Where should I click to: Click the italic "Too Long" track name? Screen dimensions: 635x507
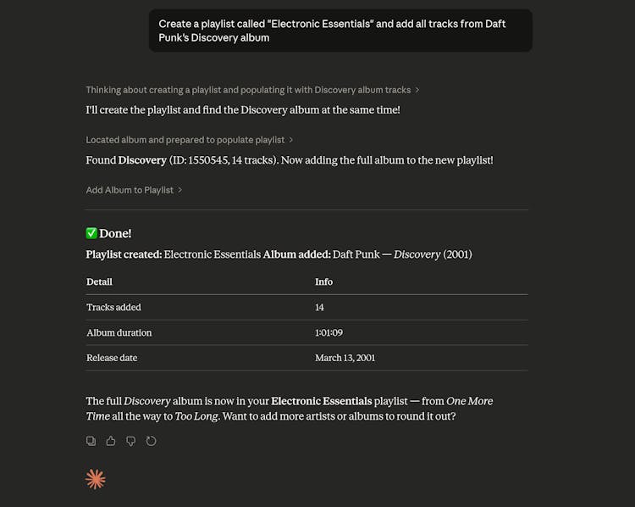196,416
